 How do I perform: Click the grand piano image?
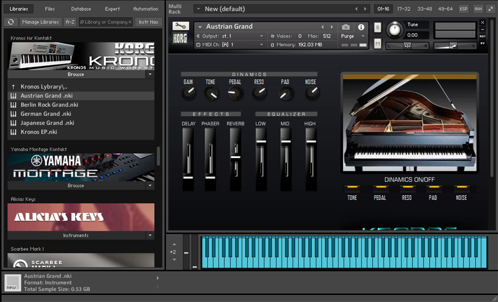pos(410,123)
